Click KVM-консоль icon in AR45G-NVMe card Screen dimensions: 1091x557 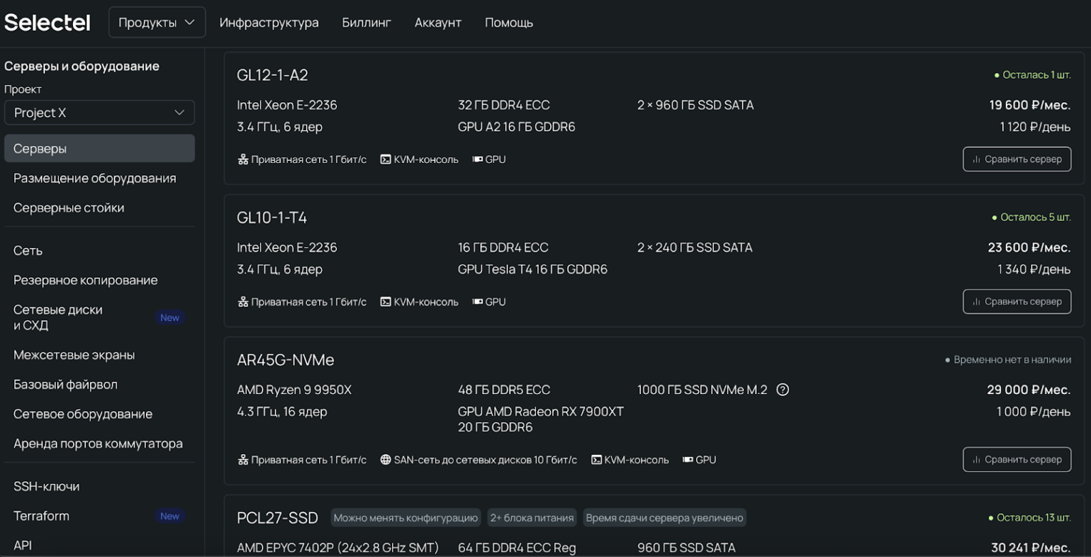tap(596, 460)
